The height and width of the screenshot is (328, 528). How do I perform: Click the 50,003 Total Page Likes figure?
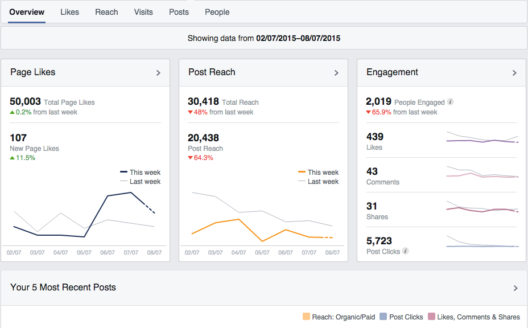click(x=26, y=102)
